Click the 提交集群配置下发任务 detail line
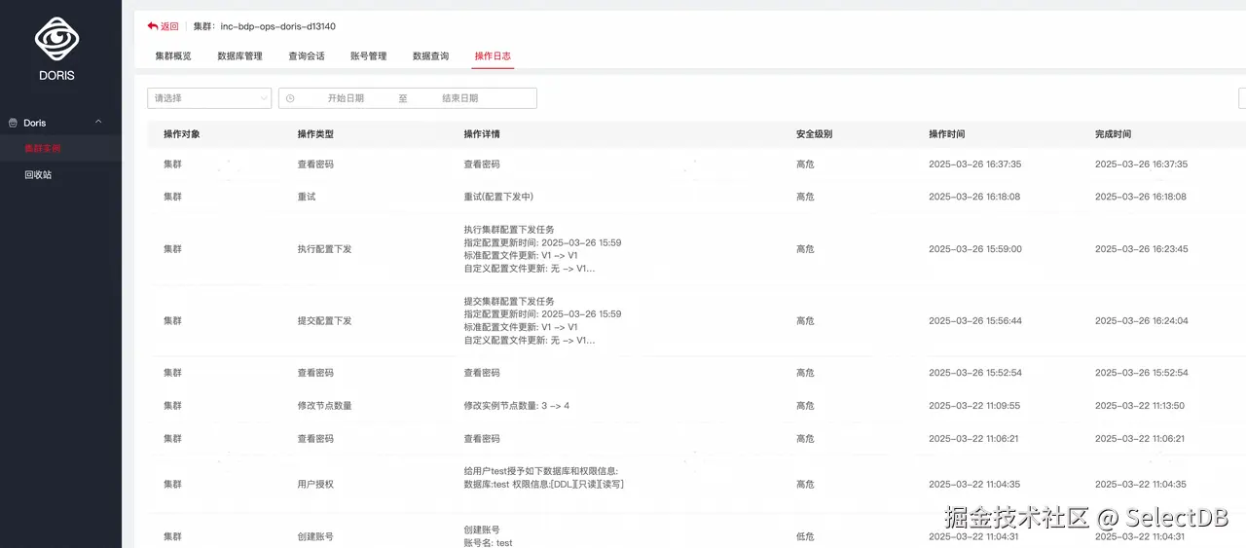This screenshot has width=1246, height=548. [509, 302]
